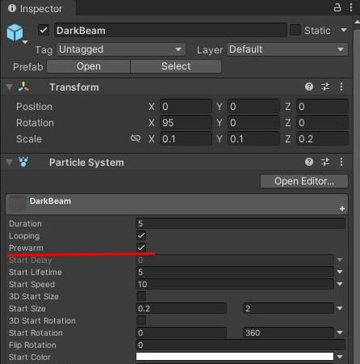The width and height of the screenshot is (360, 364).
Task: Open Particle System three-dot menu
Action: [341, 162]
